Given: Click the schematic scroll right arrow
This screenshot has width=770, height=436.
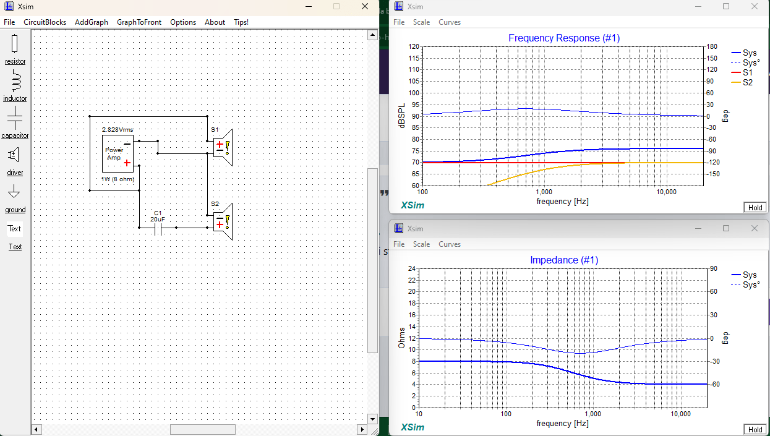Looking at the screenshot, I should pyautogui.click(x=362, y=429).
